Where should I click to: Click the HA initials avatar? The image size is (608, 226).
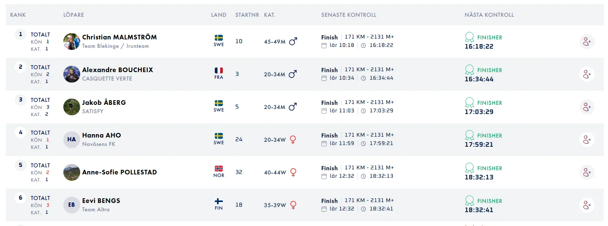pos(72,140)
